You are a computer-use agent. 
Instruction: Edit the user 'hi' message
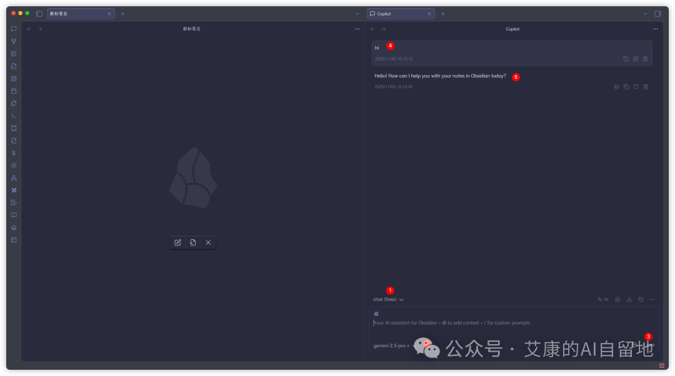(x=636, y=59)
